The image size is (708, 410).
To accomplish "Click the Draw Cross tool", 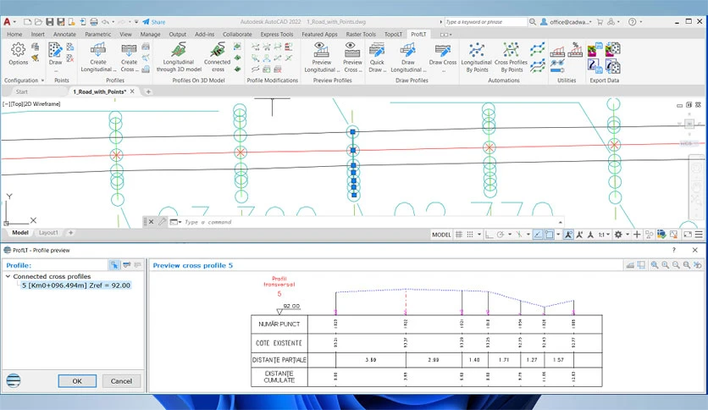I will [442, 55].
